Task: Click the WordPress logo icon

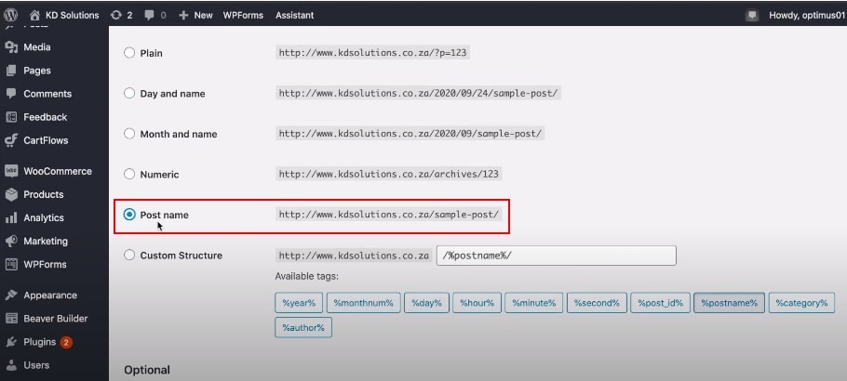Action: [11, 15]
